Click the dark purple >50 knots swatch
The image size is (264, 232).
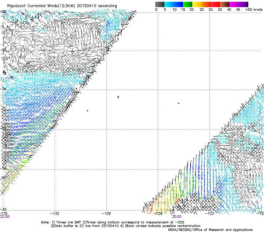click(x=247, y=4)
